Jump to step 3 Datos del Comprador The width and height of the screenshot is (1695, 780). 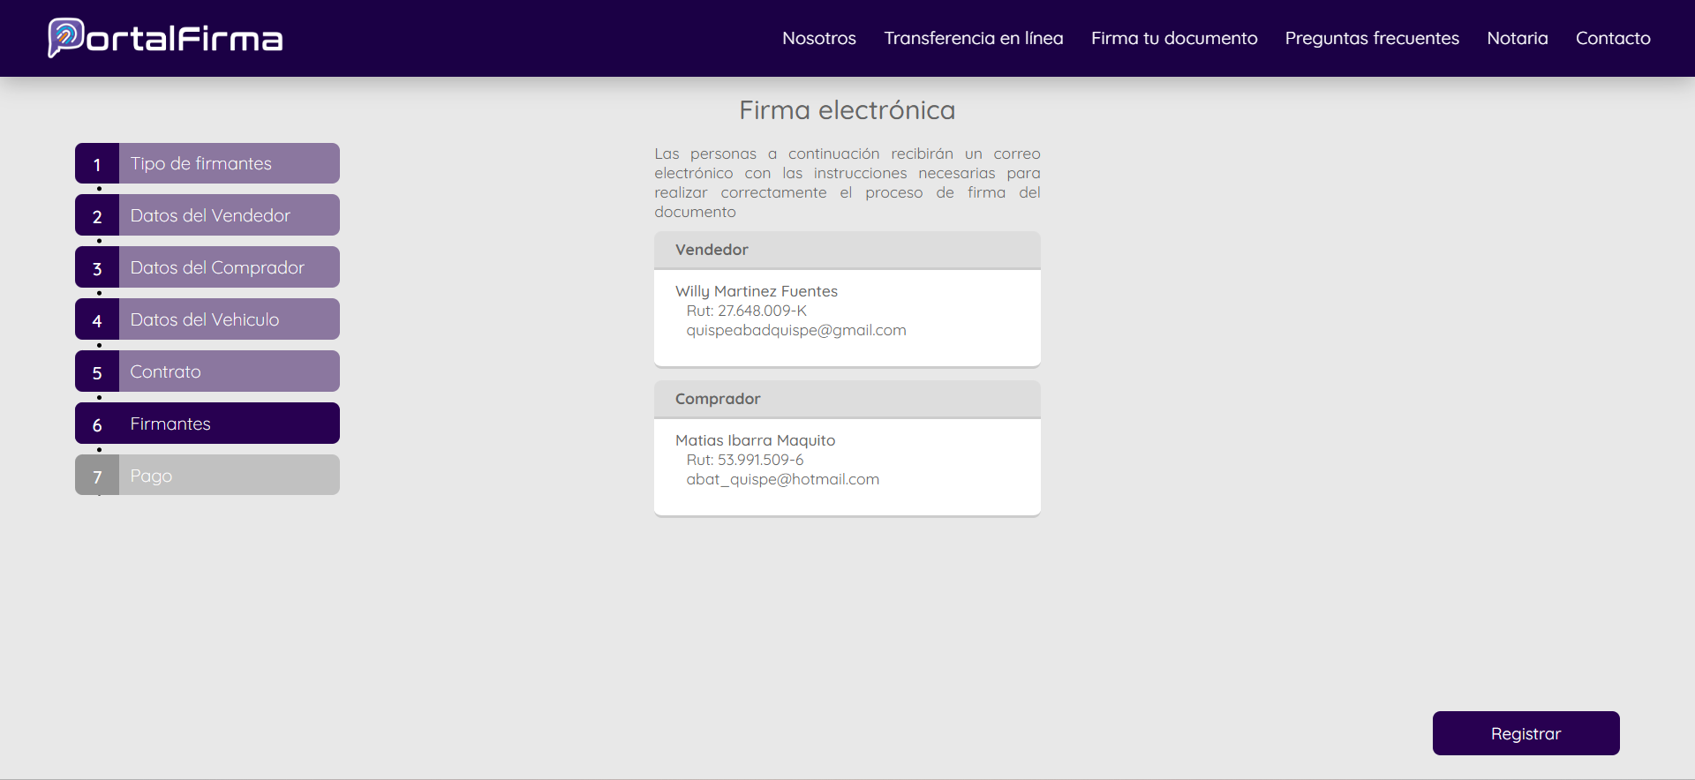pos(207,267)
